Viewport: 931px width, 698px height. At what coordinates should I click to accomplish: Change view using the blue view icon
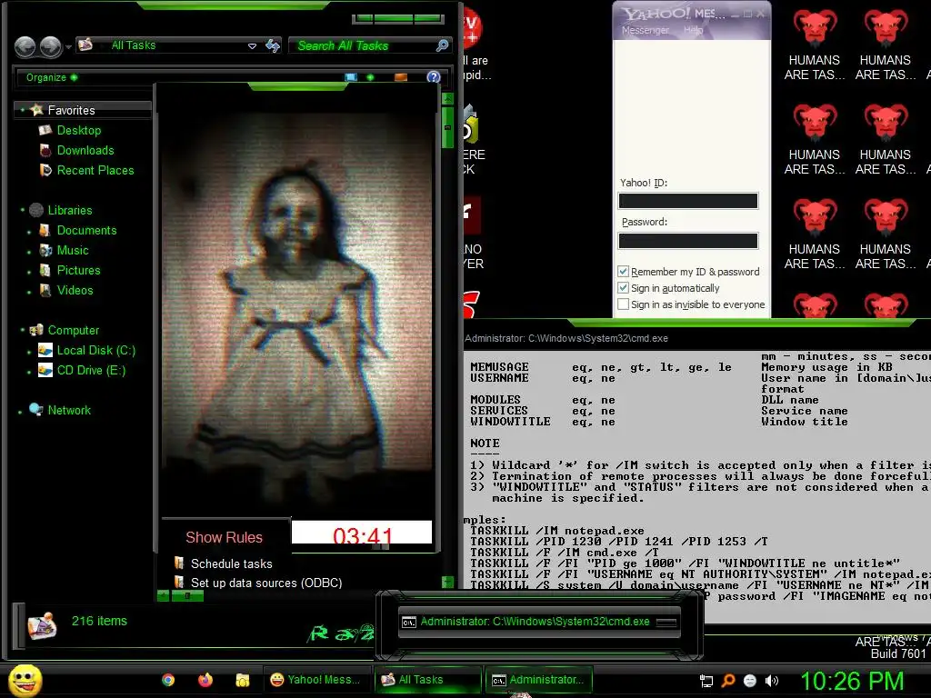coord(351,77)
